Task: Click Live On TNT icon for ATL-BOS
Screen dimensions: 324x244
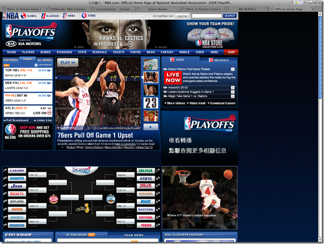Action: tap(49, 113)
